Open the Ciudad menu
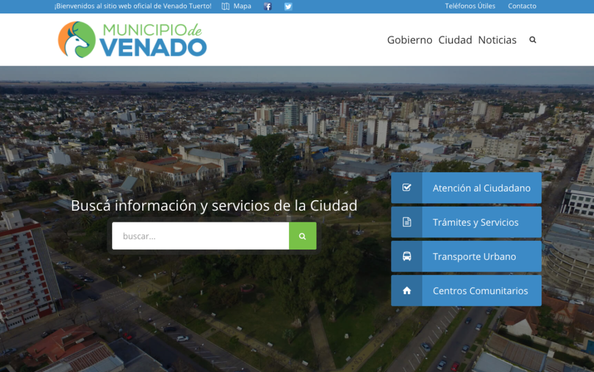Screen dimensions: 594x372 coord(455,40)
